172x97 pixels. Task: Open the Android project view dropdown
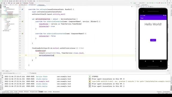coord(5,5)
